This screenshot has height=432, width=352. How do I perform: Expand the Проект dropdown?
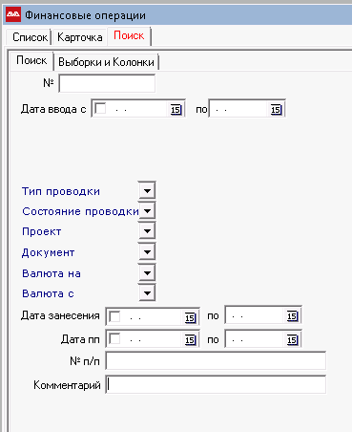(x=147, y=230)
